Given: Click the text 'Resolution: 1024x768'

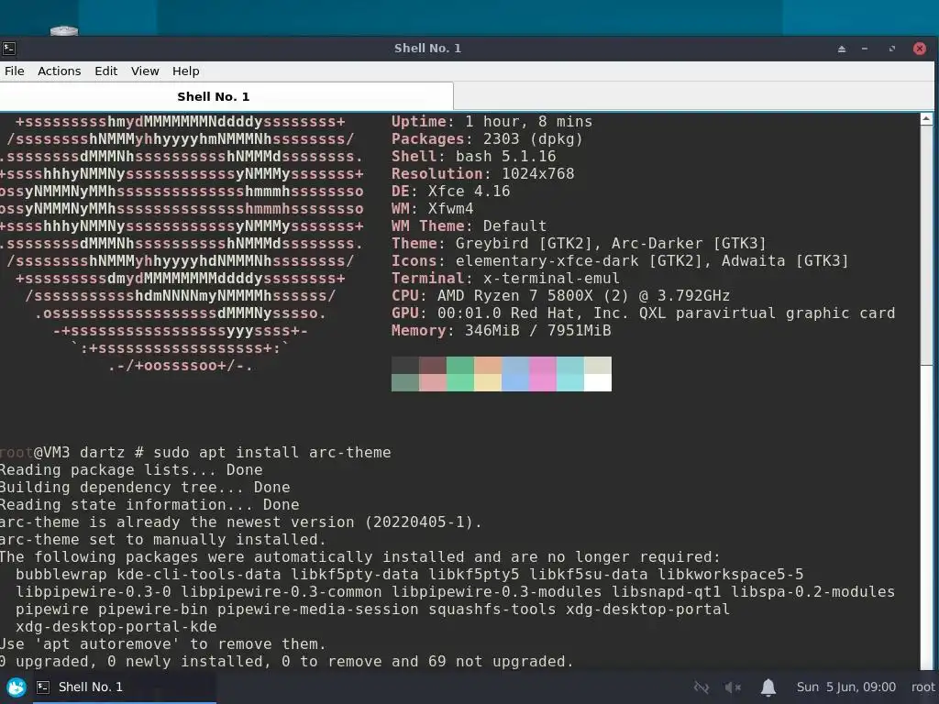Looking at the screenshot, I should point(482,173).
